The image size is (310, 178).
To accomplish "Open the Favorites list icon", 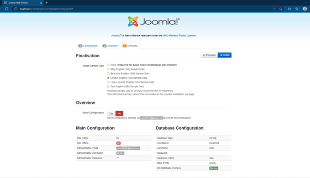I will [x=289, y=9].
